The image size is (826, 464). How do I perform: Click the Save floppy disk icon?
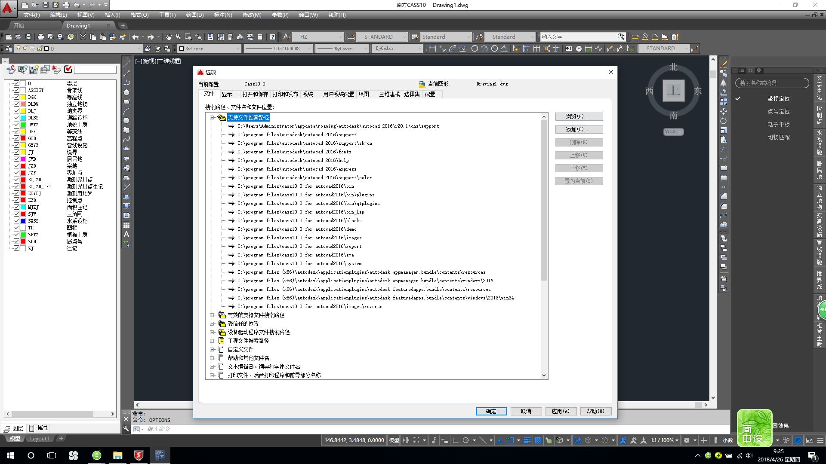click(28, 37)
